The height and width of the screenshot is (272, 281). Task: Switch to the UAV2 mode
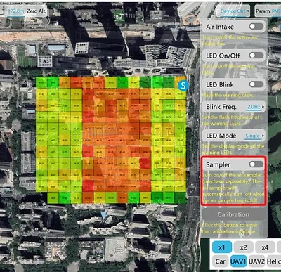[x=256, y=261]
